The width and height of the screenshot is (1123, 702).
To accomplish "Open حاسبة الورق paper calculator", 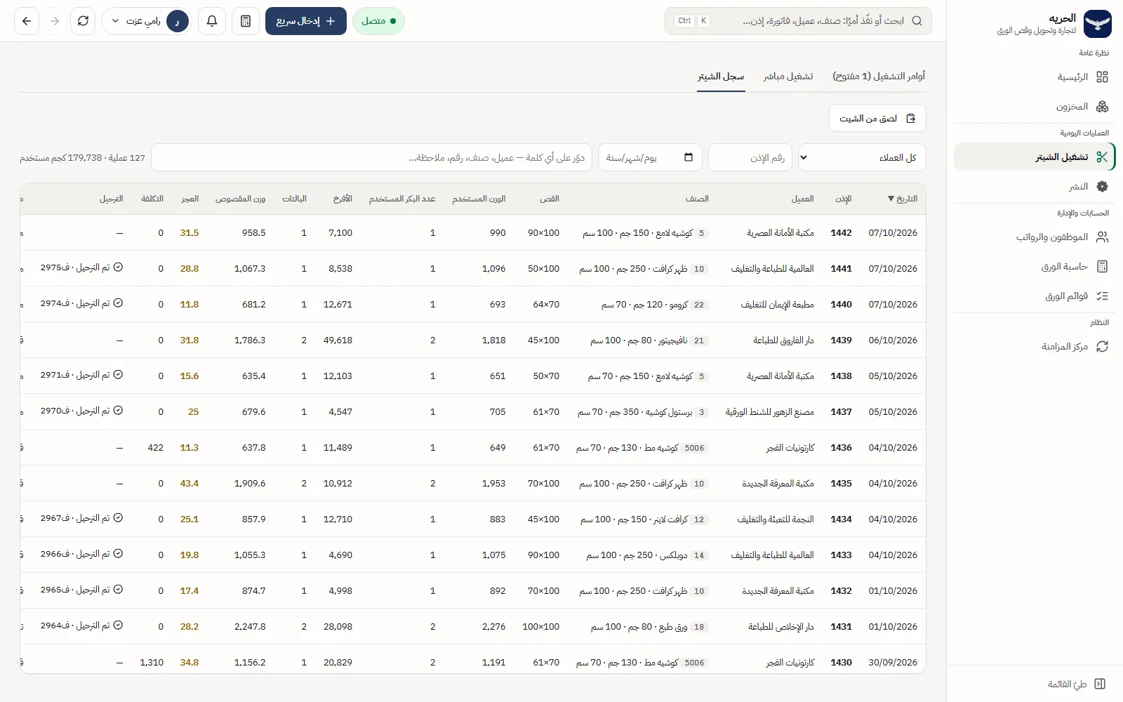I will (1035, 267).
